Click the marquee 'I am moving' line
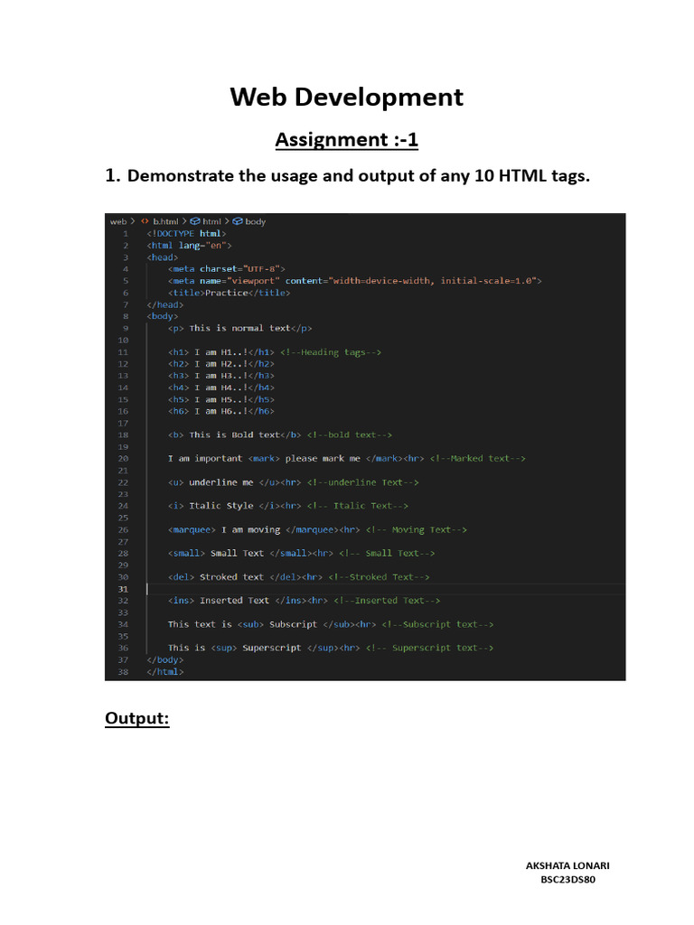The height and width of the screenshot is (925, 694). coord(264,529)
